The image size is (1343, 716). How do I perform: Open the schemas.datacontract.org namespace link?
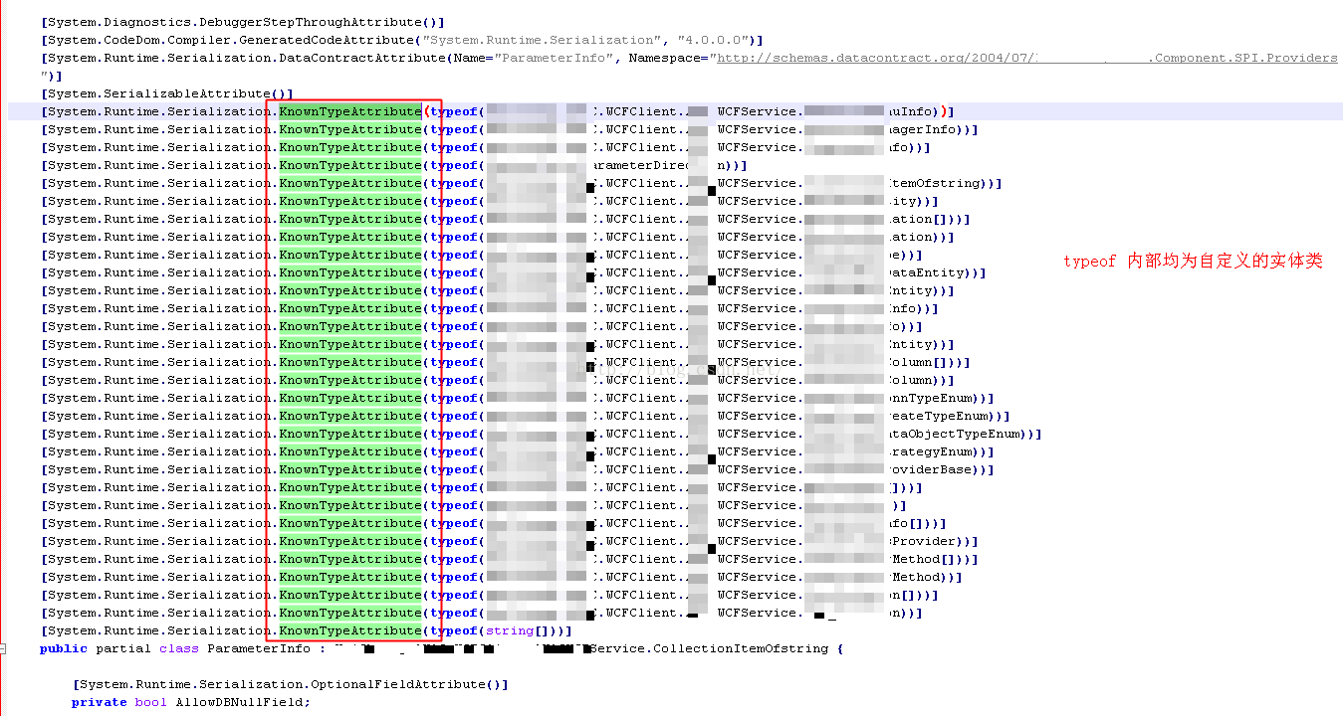1026,58
